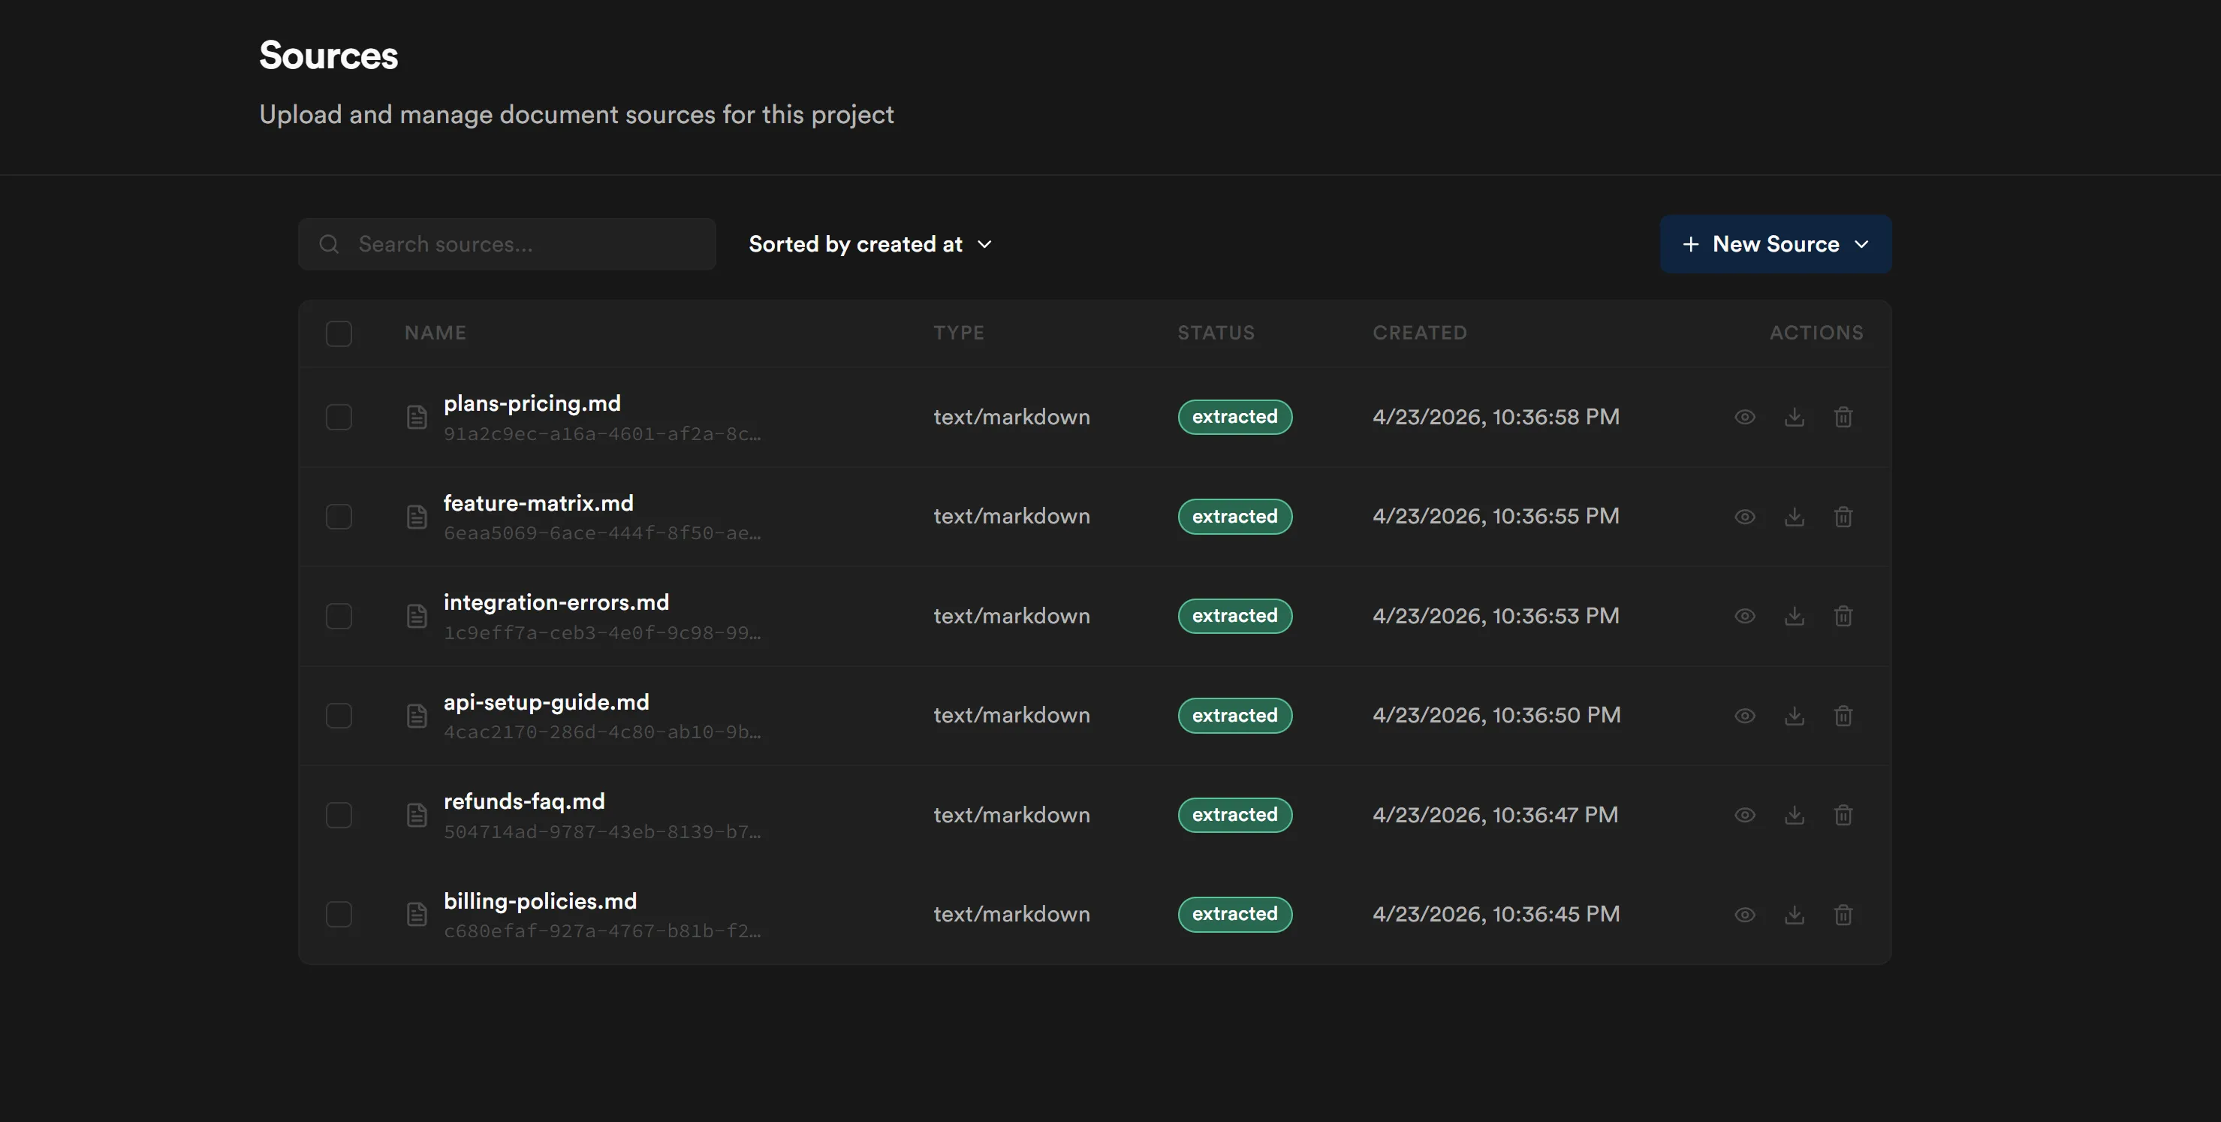Click extracted badge for plans-pricing.md

[1234, 418]
